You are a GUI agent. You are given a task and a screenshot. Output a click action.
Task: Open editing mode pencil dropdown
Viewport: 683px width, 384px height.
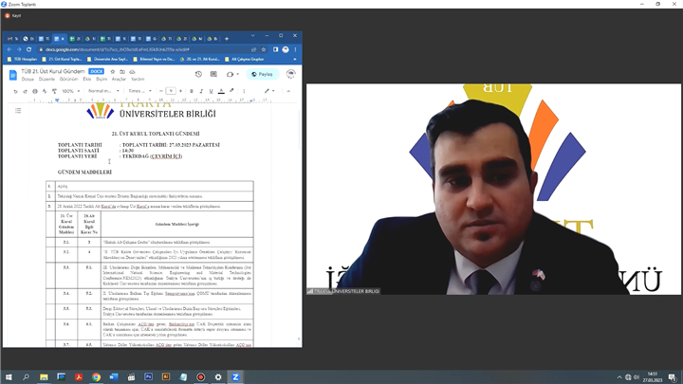[269, 91]
